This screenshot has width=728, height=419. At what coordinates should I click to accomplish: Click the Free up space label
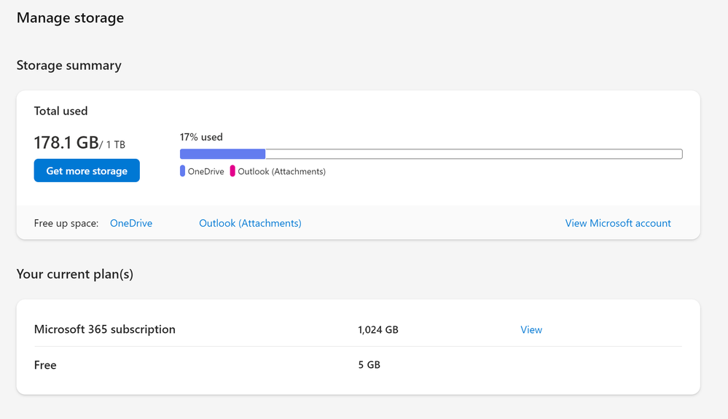coord(66,223)
